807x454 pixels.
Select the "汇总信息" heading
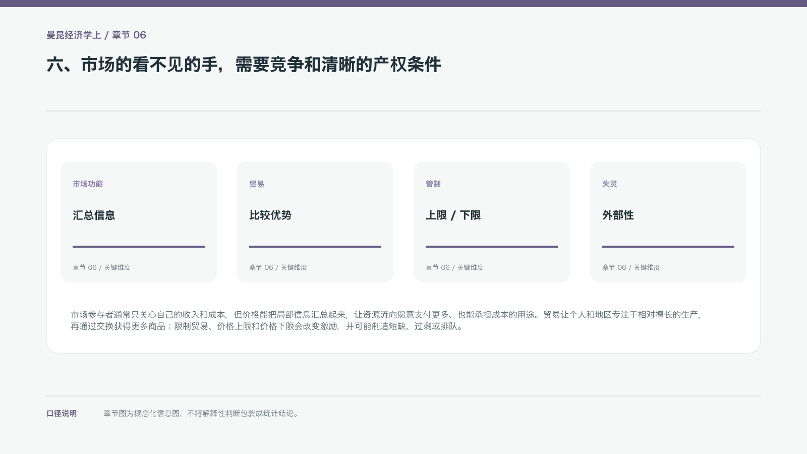[94, 215]
